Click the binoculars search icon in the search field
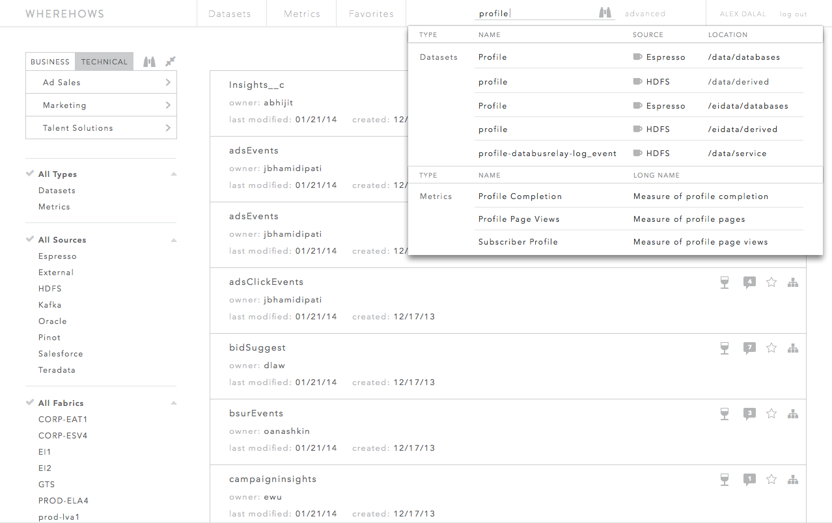The height and width of the screenshot is (523, 832). click(x=605, y=13)
